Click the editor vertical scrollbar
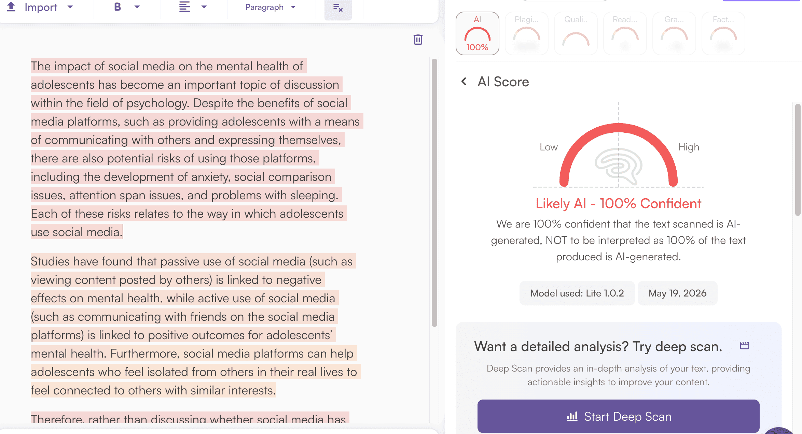Image resolution: width=802 pixels, height=434 pixels. click(434, 193)
